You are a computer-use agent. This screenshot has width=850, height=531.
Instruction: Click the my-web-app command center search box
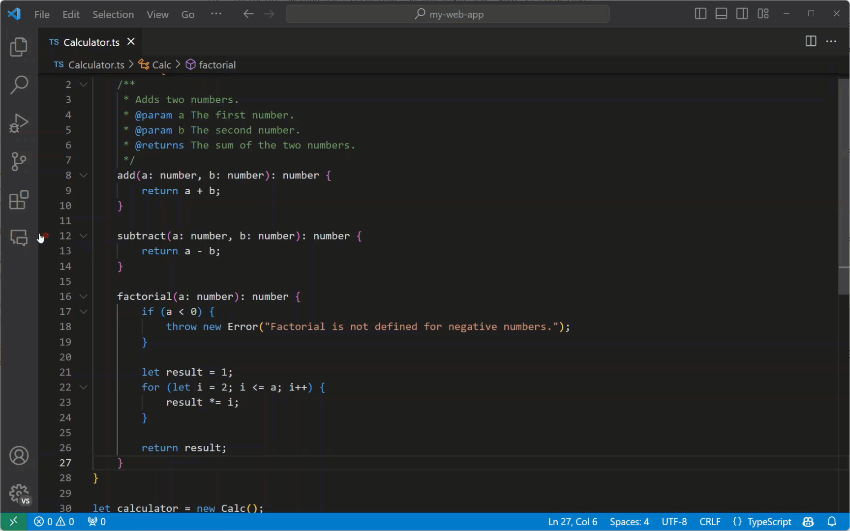[447, 14]
